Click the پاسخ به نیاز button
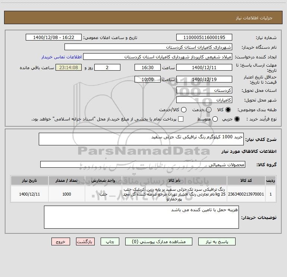This screenshot has width=287, height=277. coord(217,242)
